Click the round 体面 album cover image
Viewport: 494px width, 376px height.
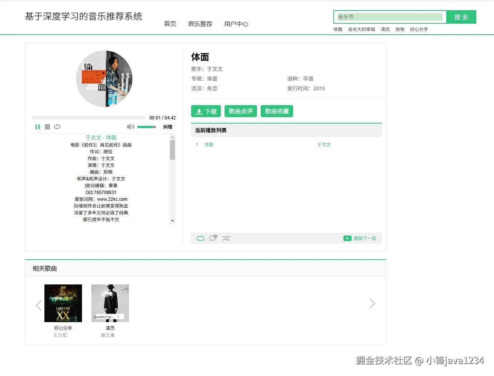104,79
